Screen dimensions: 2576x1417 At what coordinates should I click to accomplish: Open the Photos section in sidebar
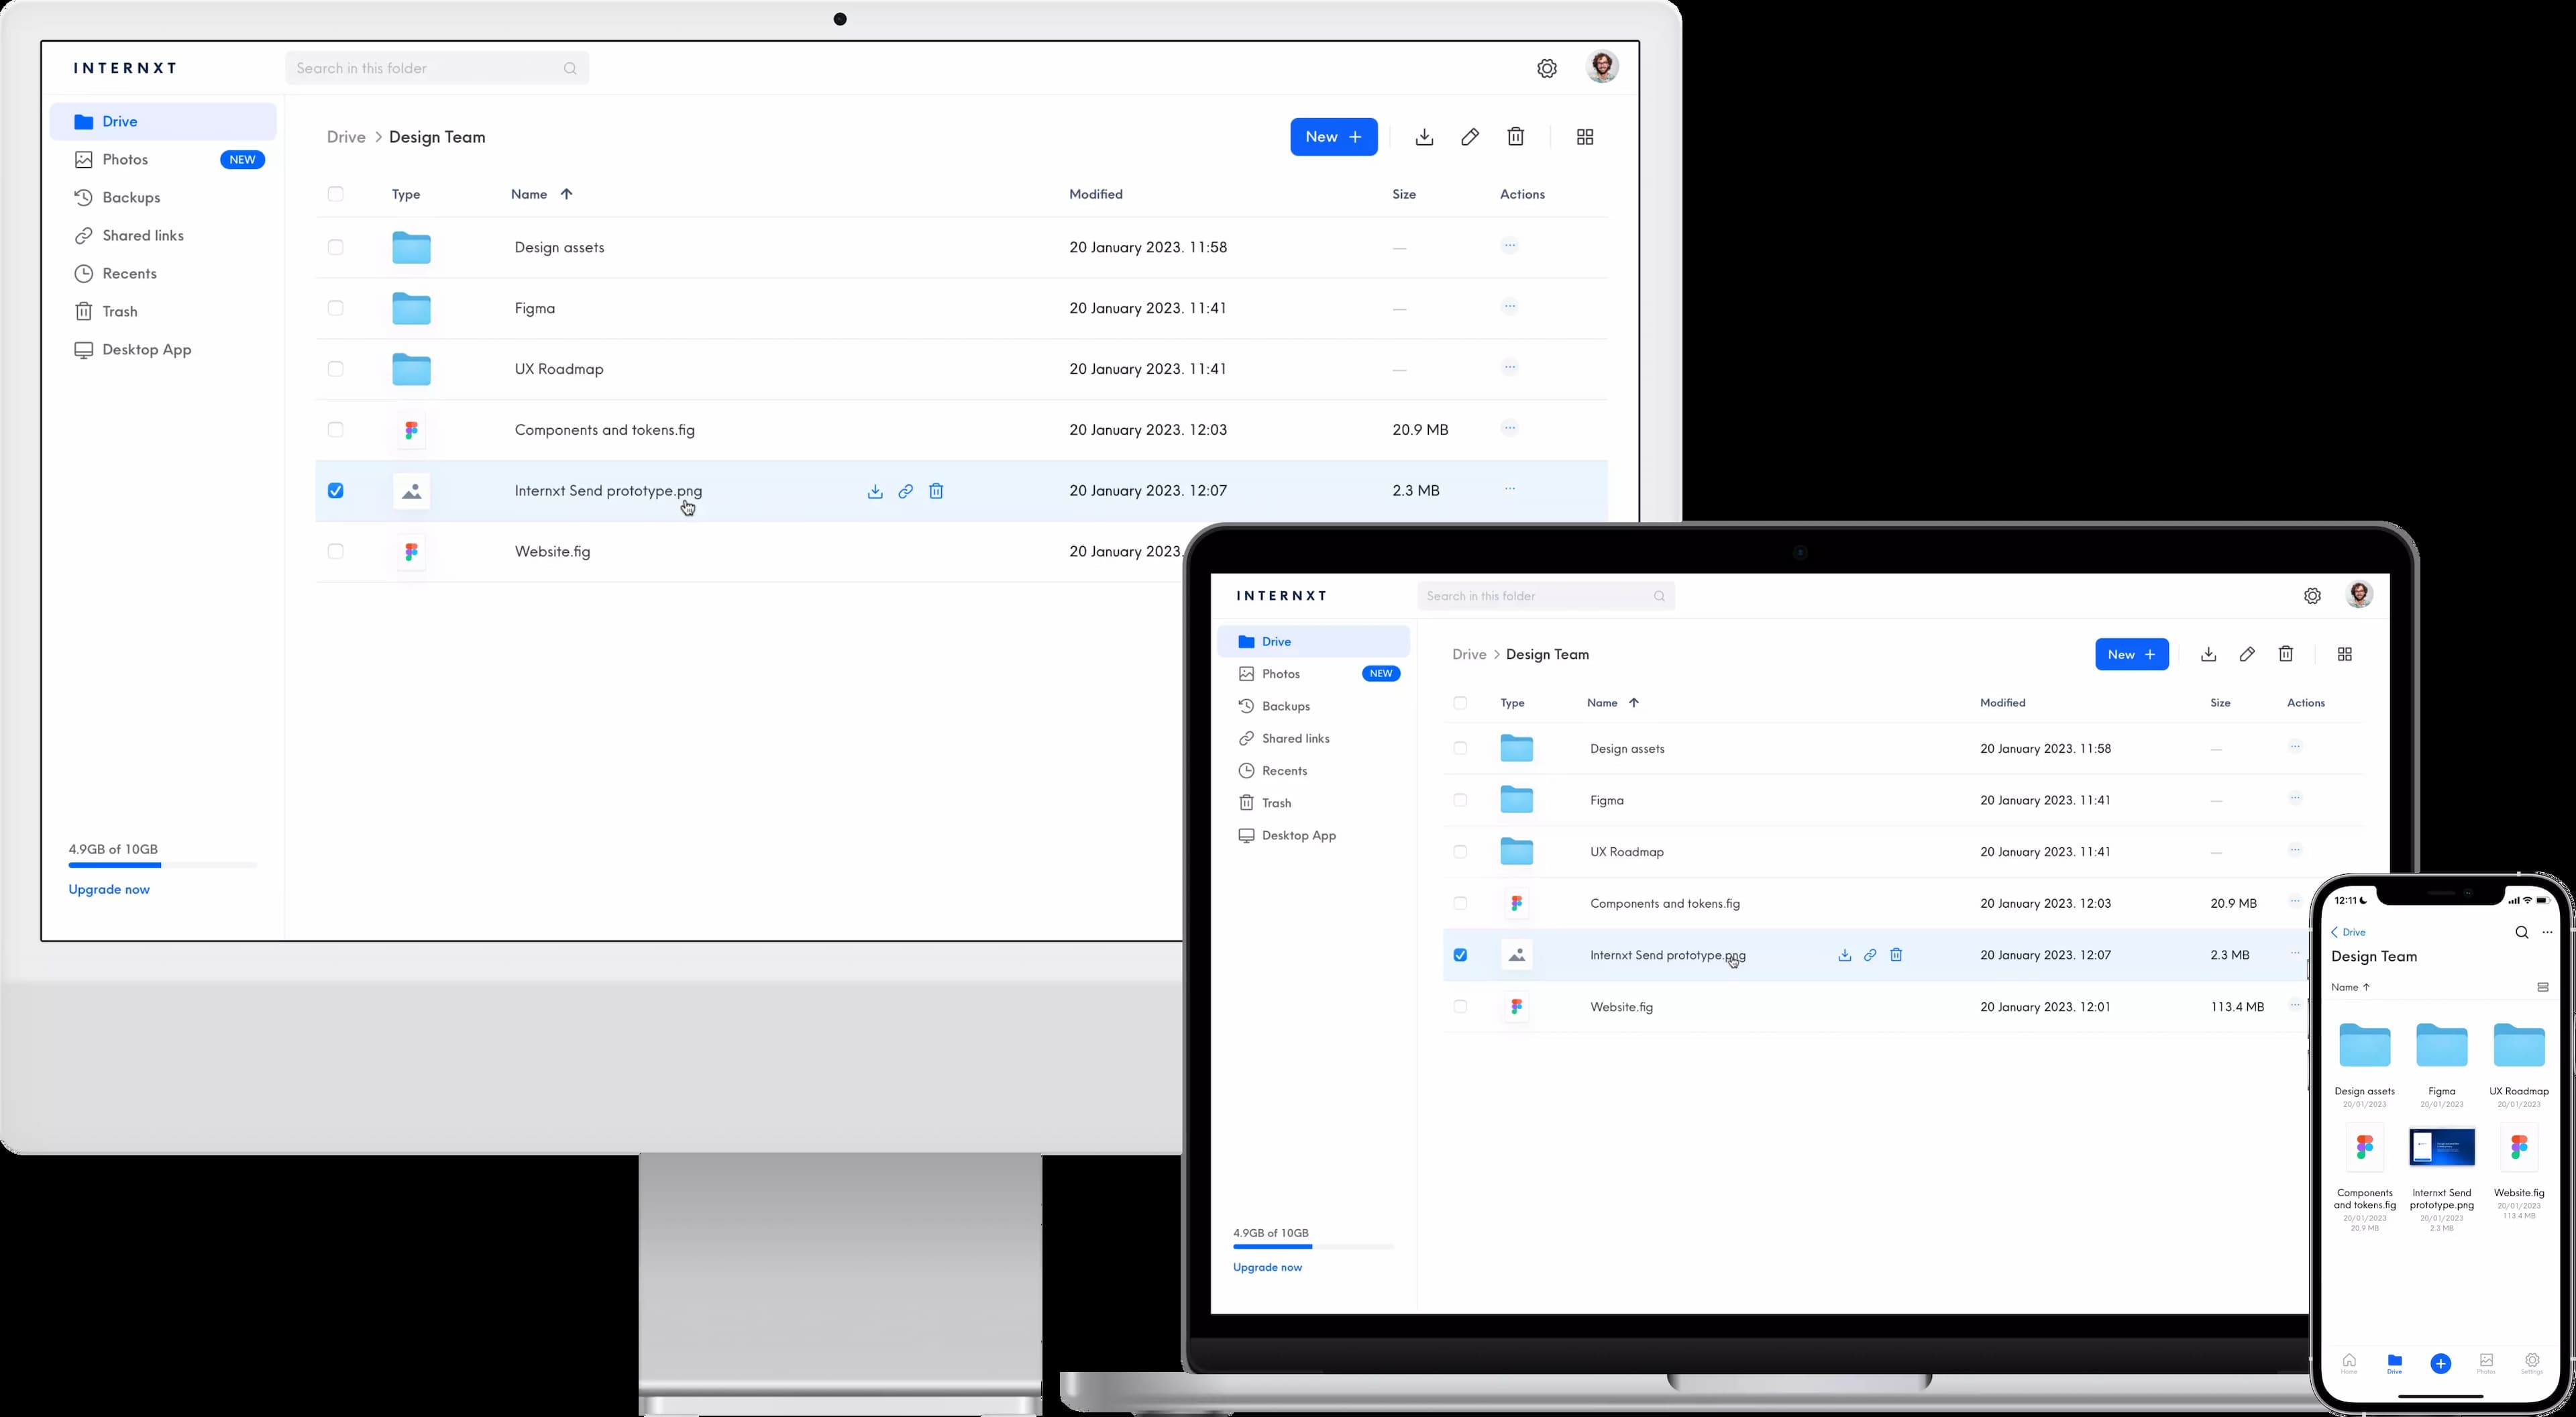tap(125, 159)
